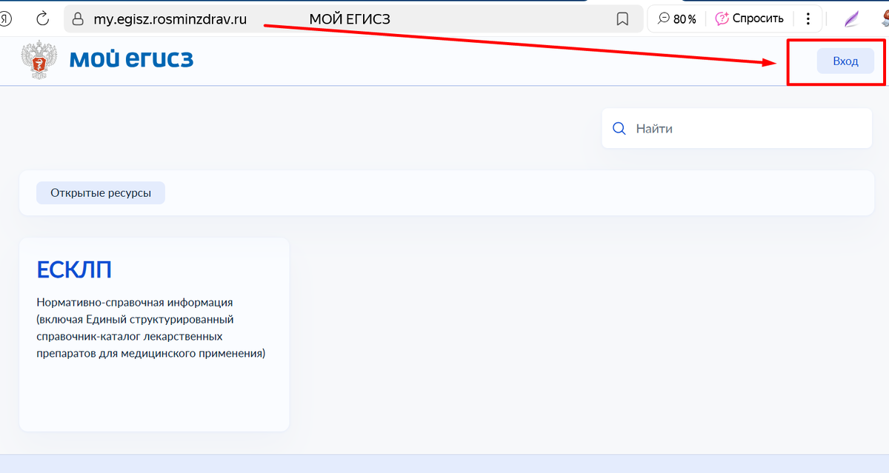
Task: Click the Спросить assistant button
Action: [749, 19]
